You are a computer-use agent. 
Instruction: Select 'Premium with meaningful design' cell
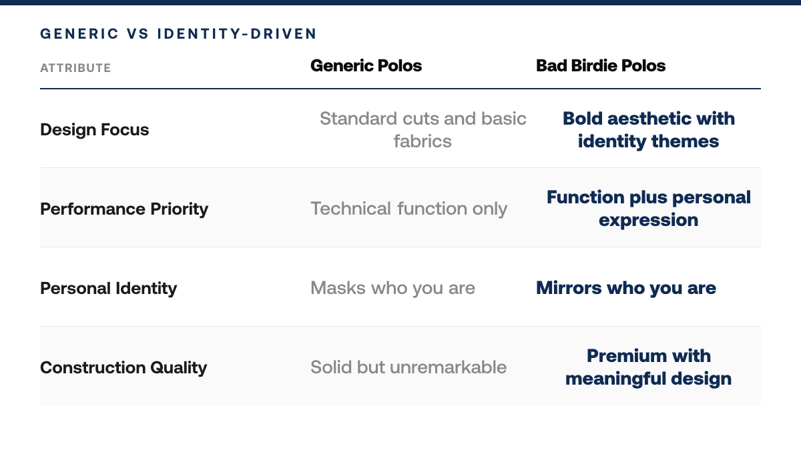point(649,367)
